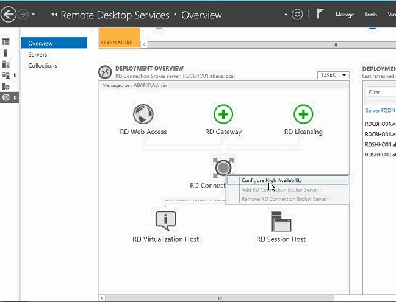Click the Managed as ABANS\Admin text
396x302 pixels.
134,85
